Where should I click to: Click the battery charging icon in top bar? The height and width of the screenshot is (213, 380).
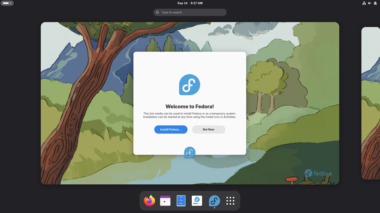pyautogui.click(x=375, y=3)
